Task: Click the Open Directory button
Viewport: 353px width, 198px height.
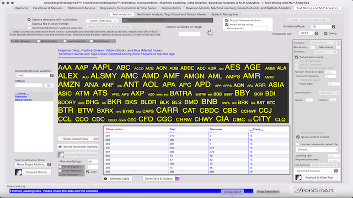Action: tap(102, 21)
